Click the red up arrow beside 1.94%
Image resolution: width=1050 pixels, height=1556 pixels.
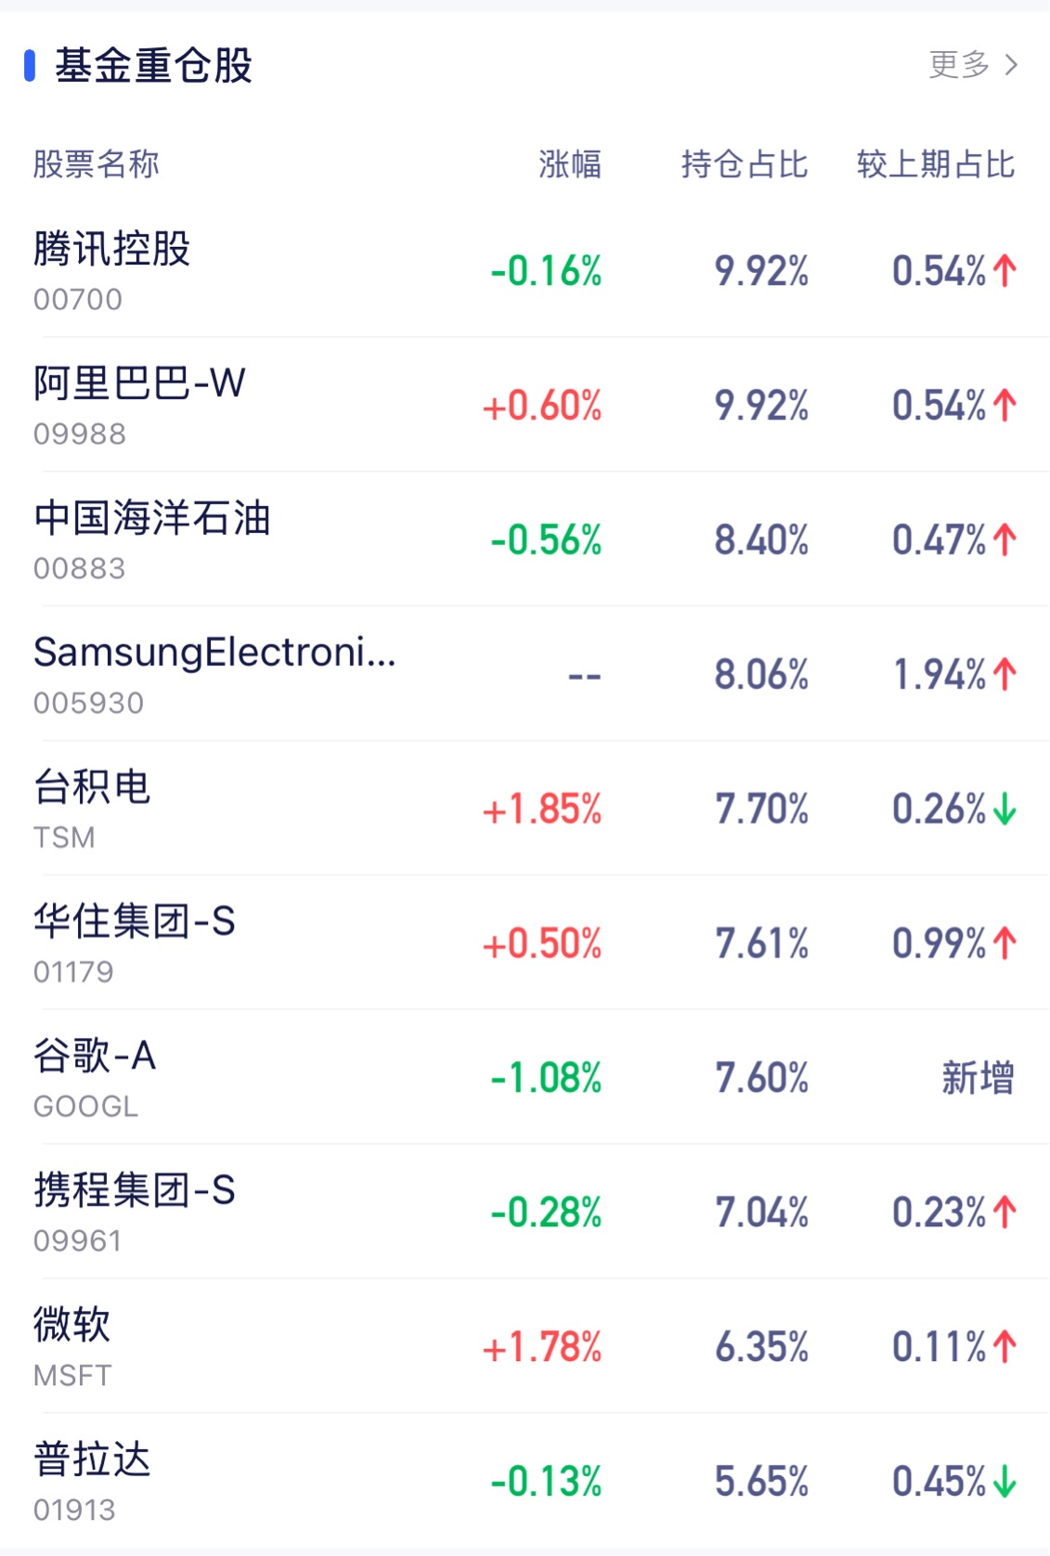point(1005,675)
